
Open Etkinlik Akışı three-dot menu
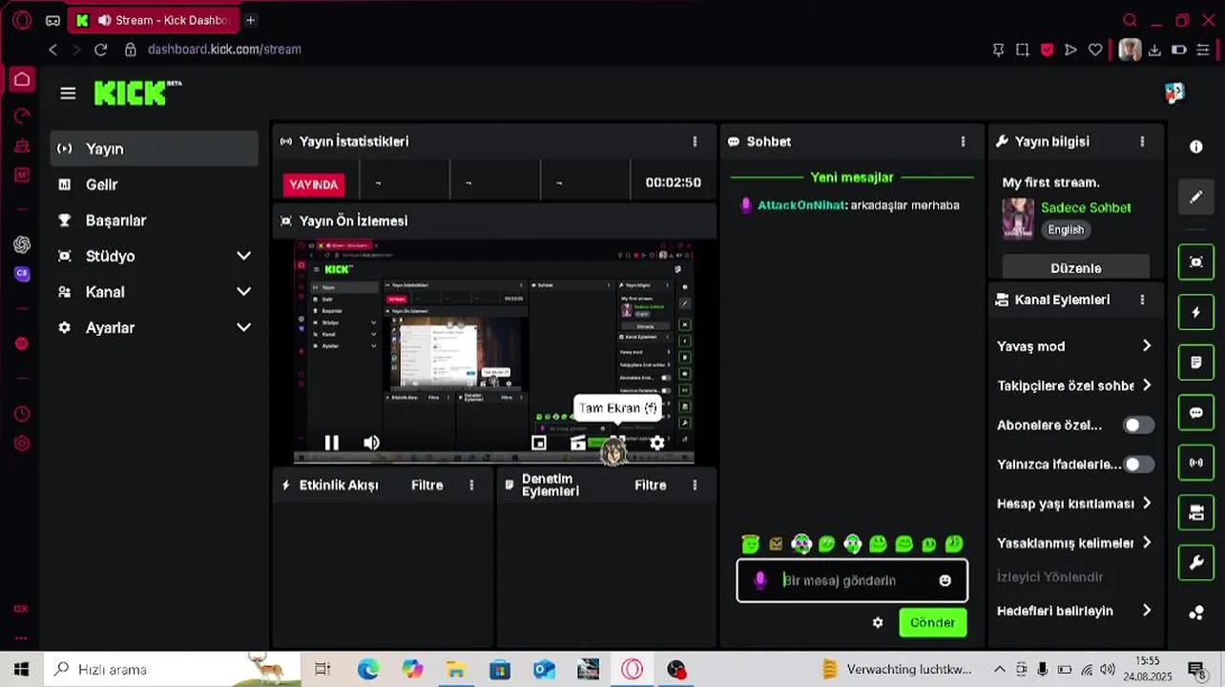pos(471,485)
